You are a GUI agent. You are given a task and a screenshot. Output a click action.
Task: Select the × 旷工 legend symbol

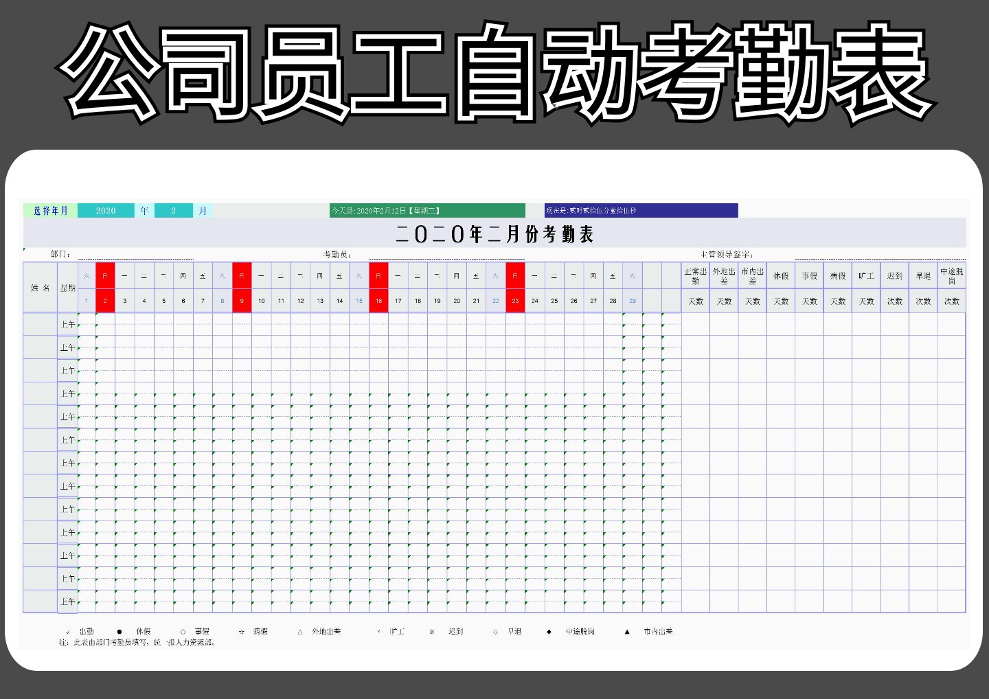[379, 630]
